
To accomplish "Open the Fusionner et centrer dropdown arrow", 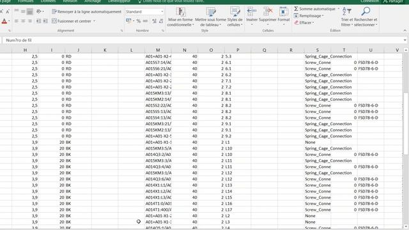I will click(x=94, y=21).
